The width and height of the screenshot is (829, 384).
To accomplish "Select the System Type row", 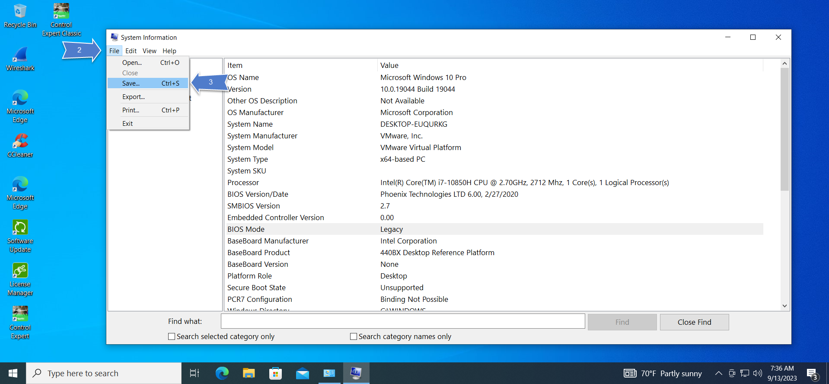I will [x=494, y=159].
